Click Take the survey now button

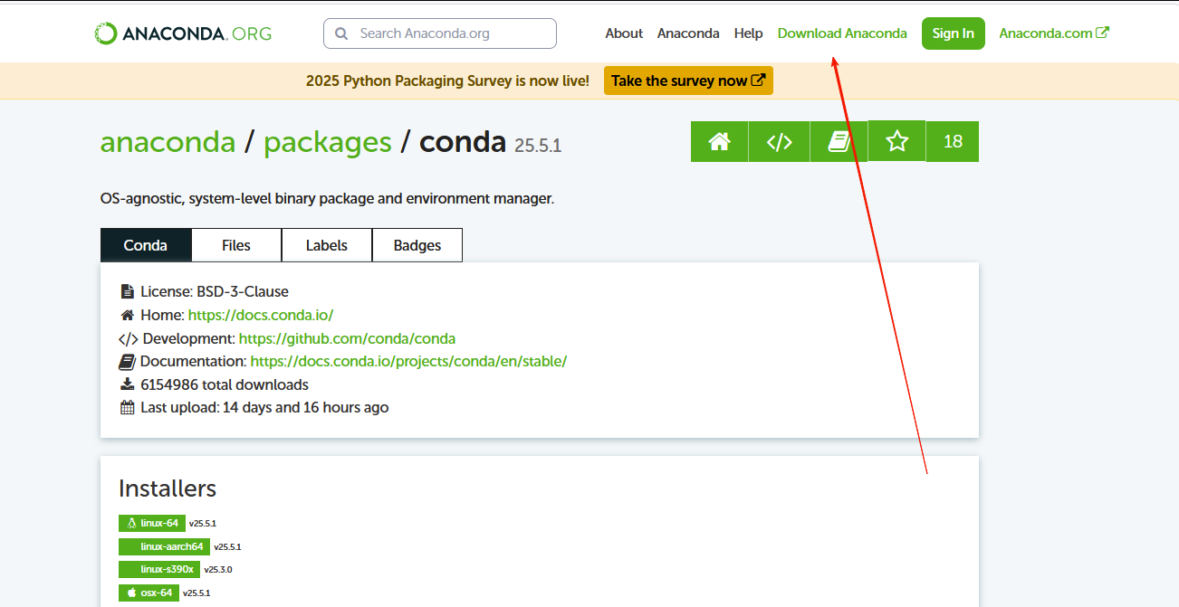click(x=688, y=81)
